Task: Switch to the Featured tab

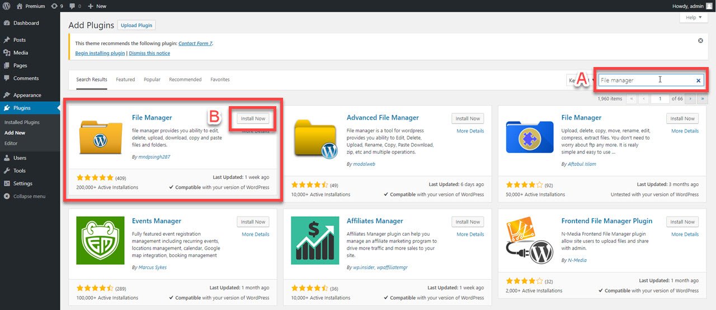Action: pyautogui.click(x=125, y=79)
